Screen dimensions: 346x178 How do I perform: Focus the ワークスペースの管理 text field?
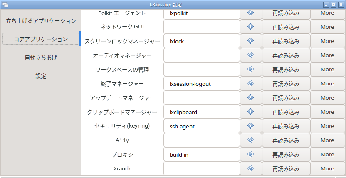(202, 70)
